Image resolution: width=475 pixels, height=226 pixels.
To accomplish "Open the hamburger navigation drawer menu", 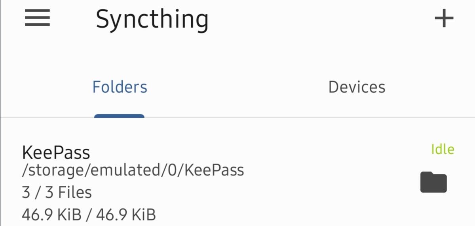I will click(37, 18).
